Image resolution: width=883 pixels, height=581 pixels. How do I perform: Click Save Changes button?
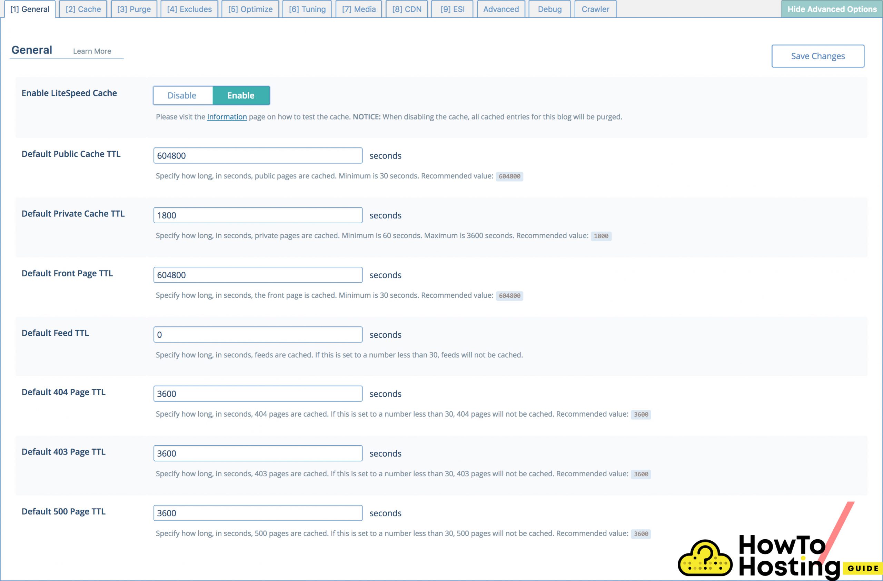pyautogui.click(x=818, y=56)
